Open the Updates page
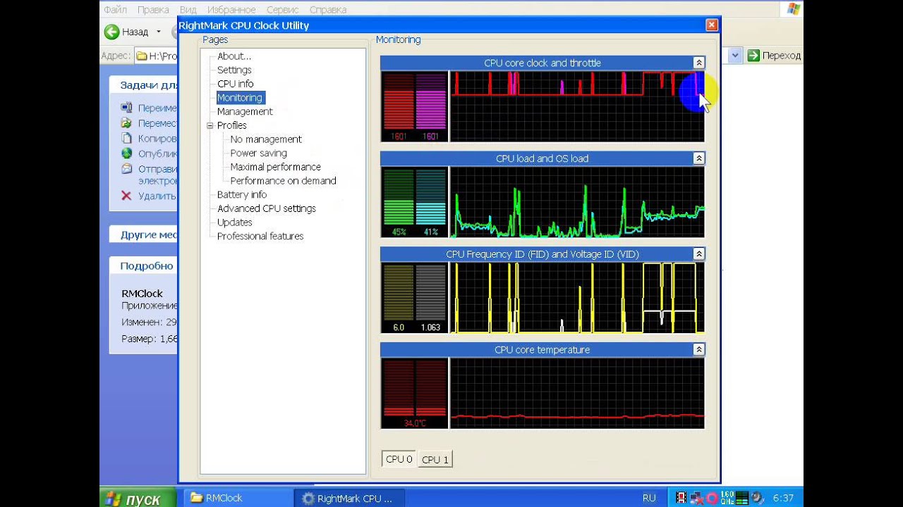Screen dimensions: 903x507 234,223
